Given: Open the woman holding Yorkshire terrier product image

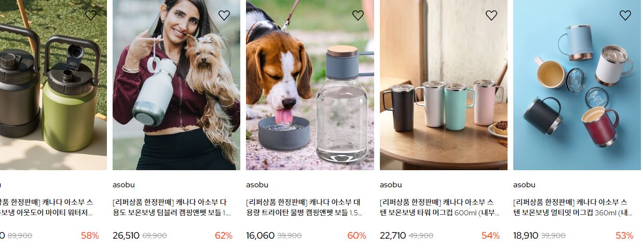Looking at the screenshot, I should pos(176,85).
